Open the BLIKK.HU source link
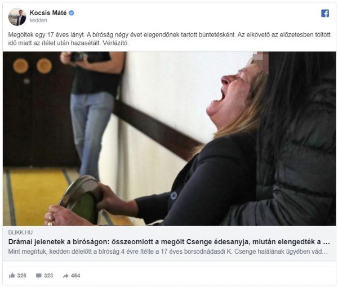The width and height of the screenshot is (338, 287). coord(20,232)
